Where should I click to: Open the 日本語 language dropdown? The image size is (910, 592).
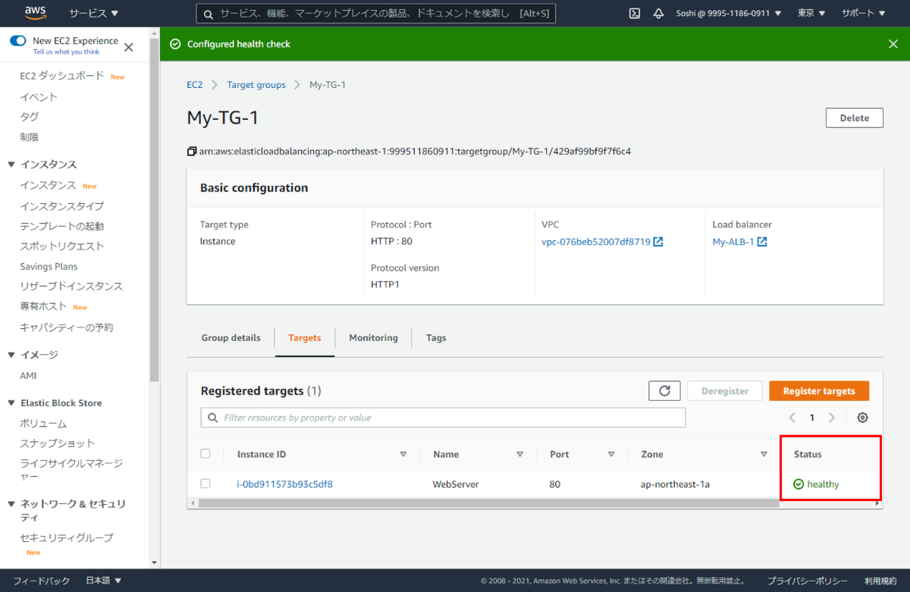[x=104, y=581]
